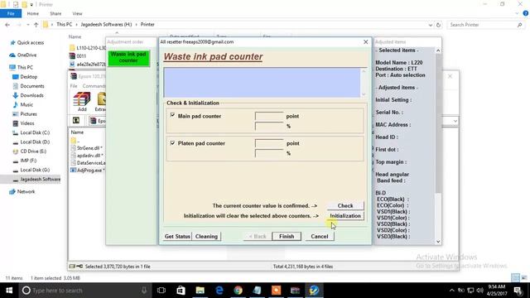Click Platen pad counter point field
This screenshot has height=298, width=530.
pyautogui.click(x=269, y=143)
